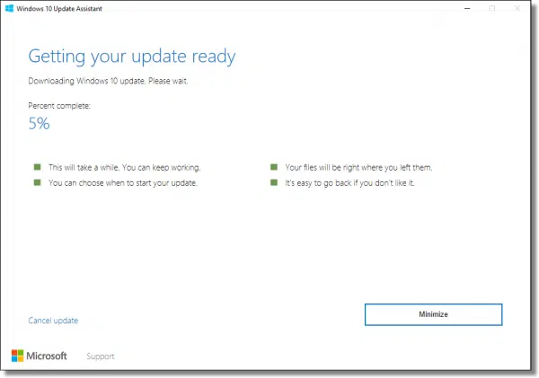Click 'This will take a while' text
The image size is (539, 378).
click(x=124, y=168)
